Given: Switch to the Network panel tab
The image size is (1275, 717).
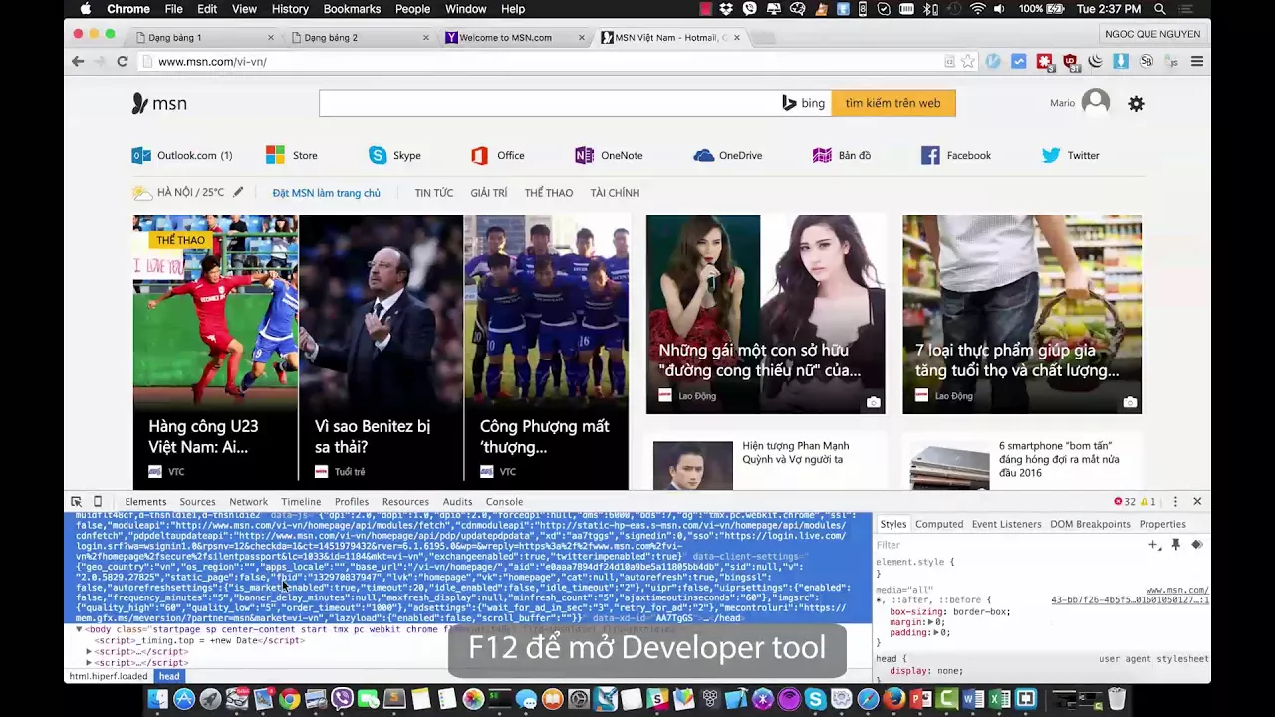Looking at the screenshot, I should (x=248, y=502).
